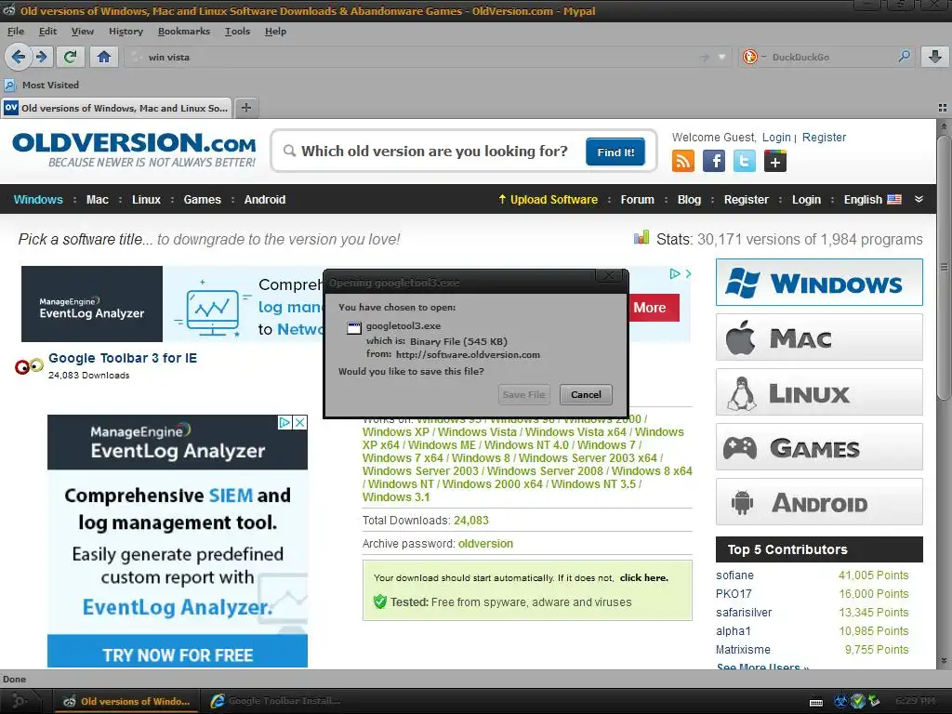Select Linux in the navigation bar

tap(146, 199)
